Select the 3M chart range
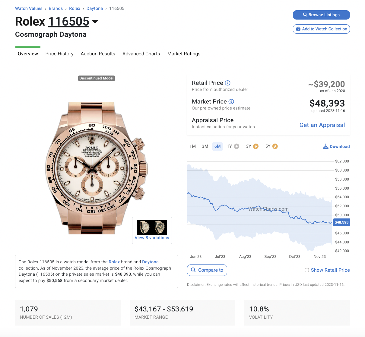The height and width of the screenshot is (337, 365). 205,146
